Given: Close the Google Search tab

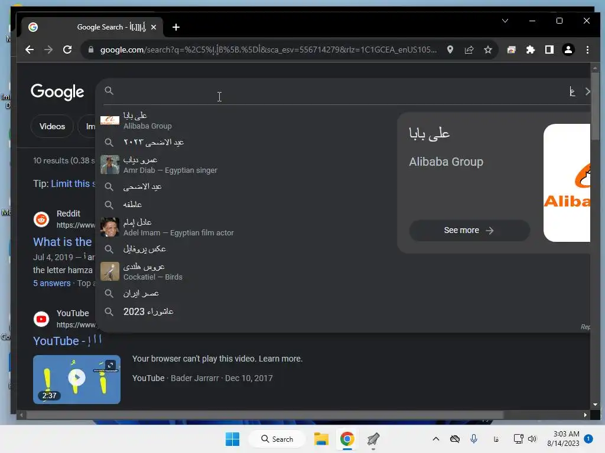Looking at the screenshot, I should pyautogui.click(x=154, y=27).
